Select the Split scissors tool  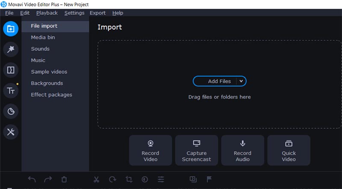tap(96, 180)
